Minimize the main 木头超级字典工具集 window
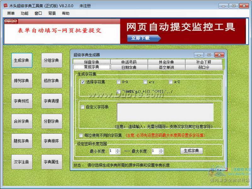 tap(223, 6)
